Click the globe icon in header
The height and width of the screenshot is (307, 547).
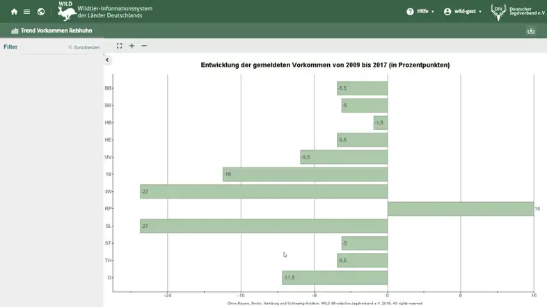[x=41, y=12]
